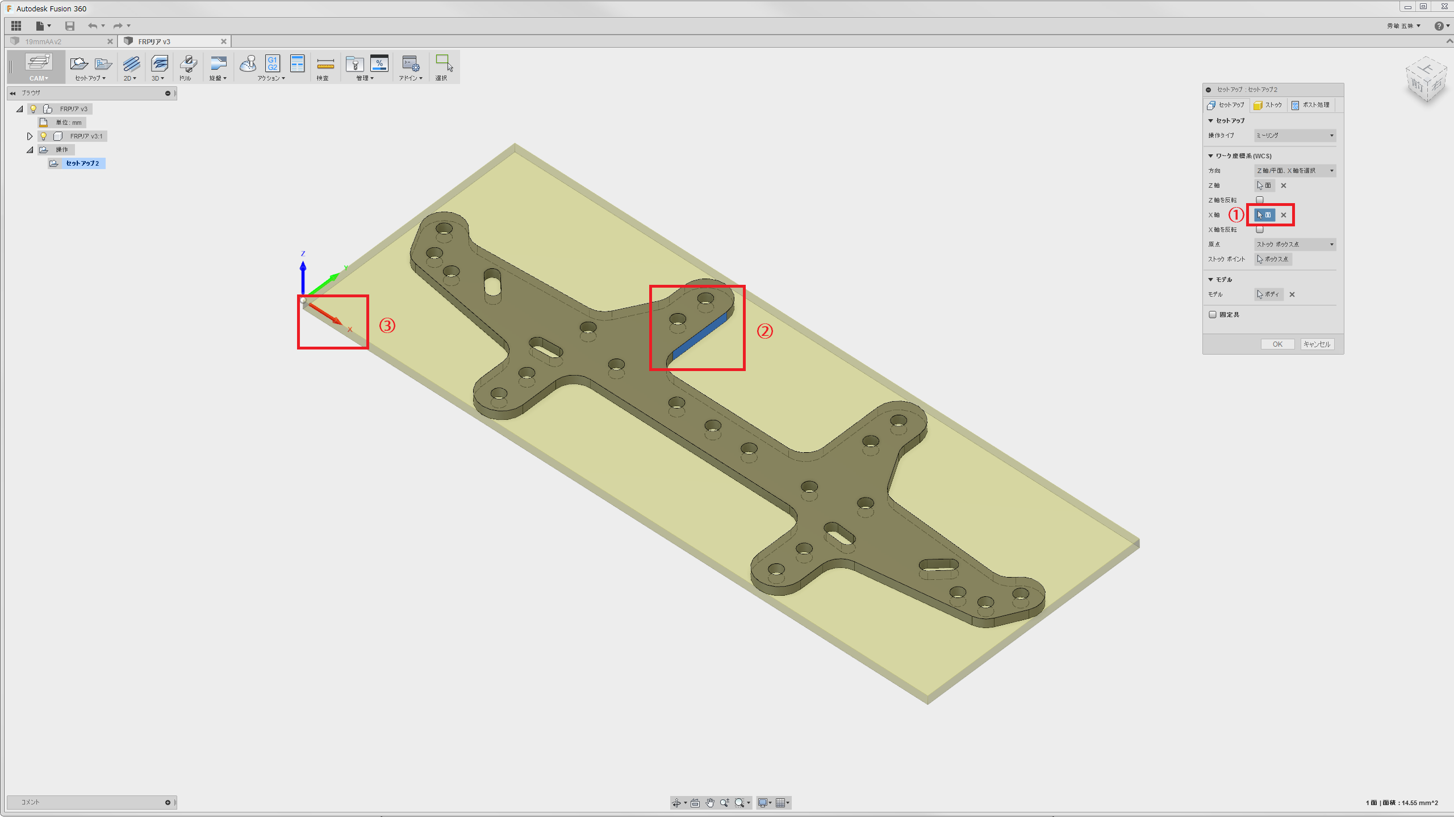
Task: Click the Save icon in top bar
Action: tap(70, 26)
